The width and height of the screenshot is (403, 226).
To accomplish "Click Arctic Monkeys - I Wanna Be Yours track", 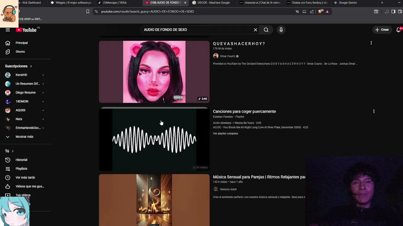I will (237, 123).
